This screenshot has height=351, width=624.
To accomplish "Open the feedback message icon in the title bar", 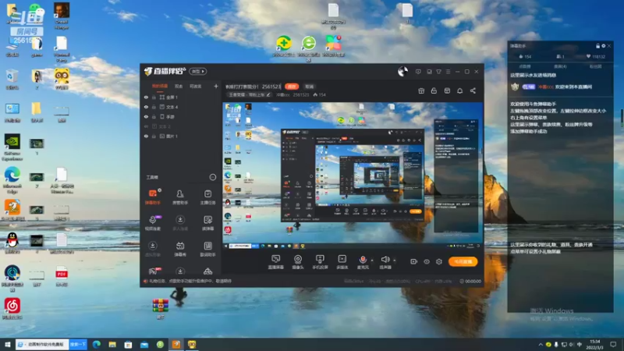I will pos(418,72).
